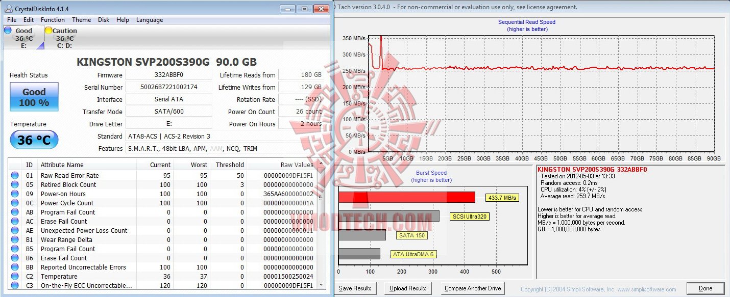Click the status orb for On-the-Fly ECC Uncorrectable
This screenshot has height=297, width=730.
15,286
